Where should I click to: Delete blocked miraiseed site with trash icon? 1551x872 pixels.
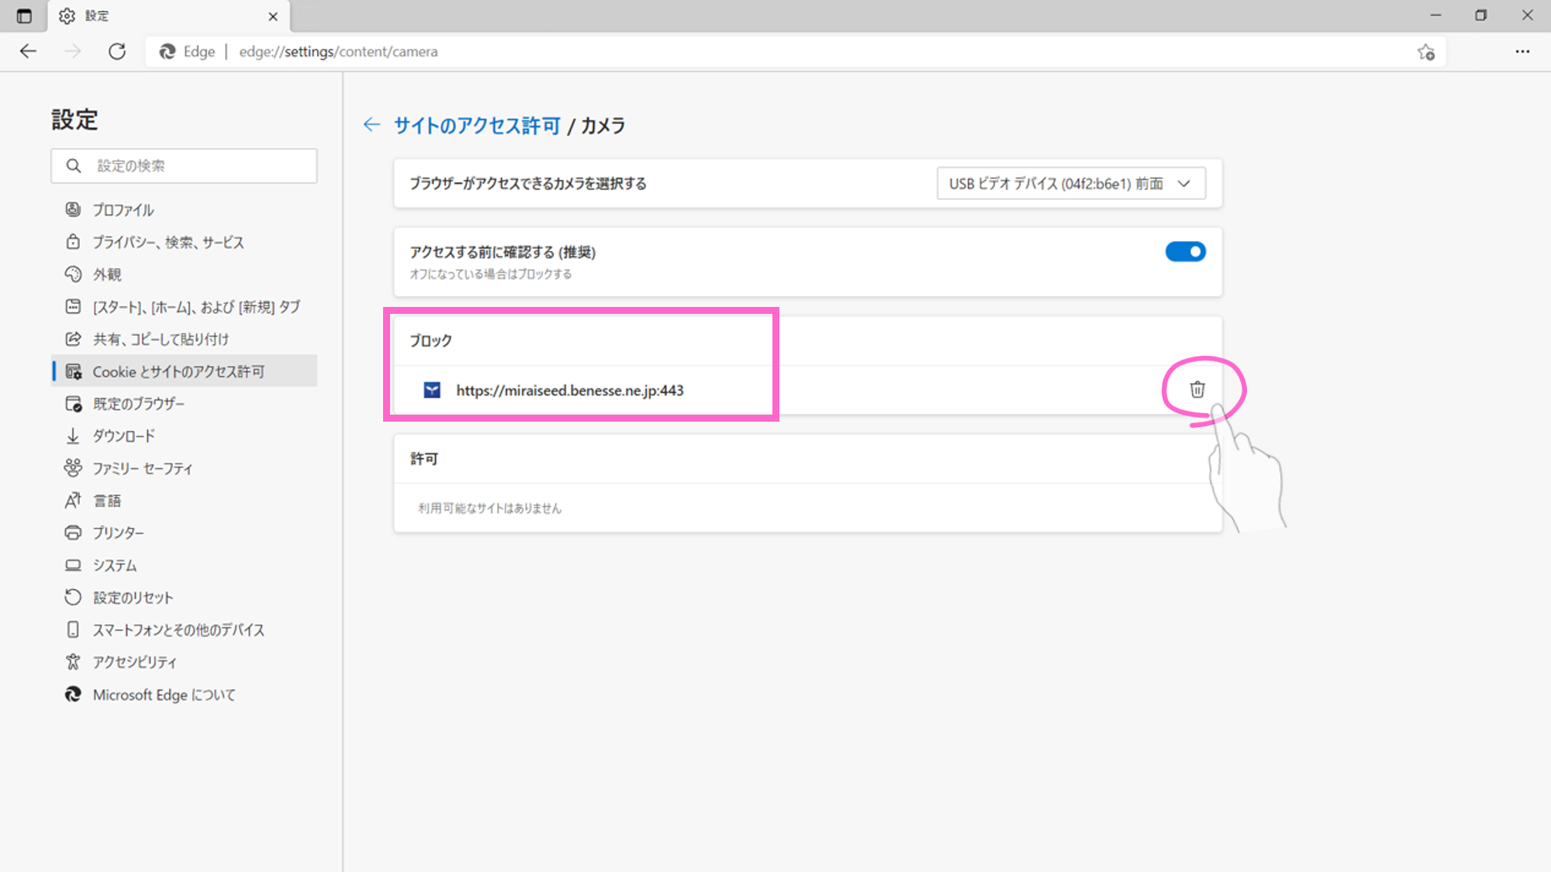click(x=1197, y=389)
